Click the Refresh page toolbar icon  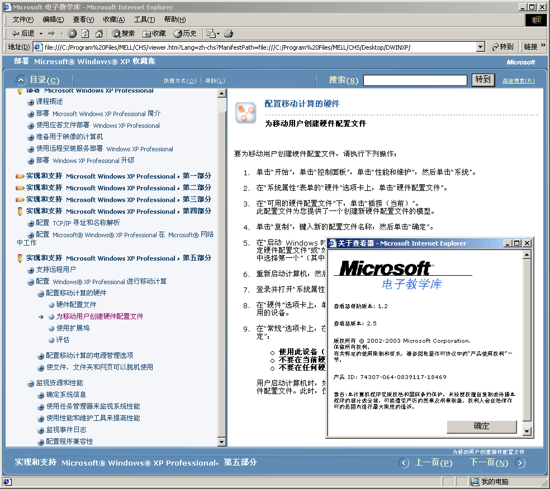[x=85, y=33]
